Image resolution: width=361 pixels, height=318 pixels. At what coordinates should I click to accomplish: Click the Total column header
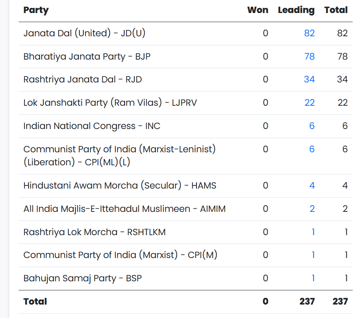point(336,10)
